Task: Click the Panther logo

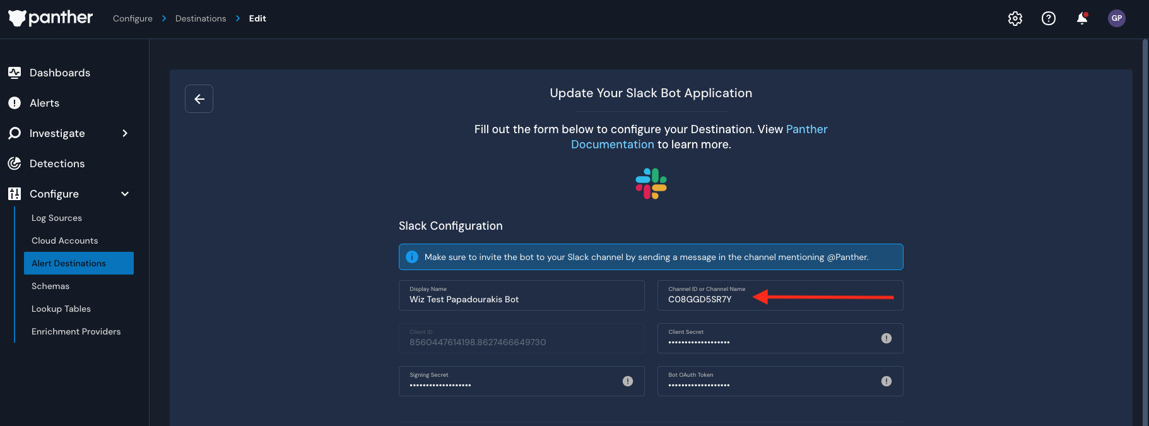Action: [x=50, y=18]
